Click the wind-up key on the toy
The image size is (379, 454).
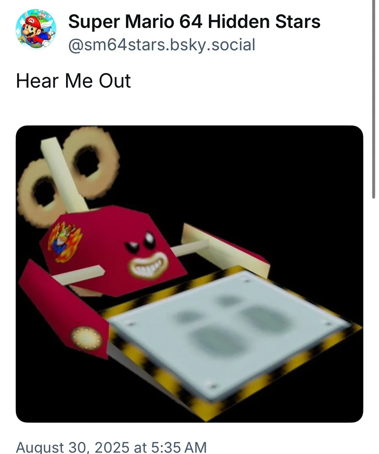68,174
